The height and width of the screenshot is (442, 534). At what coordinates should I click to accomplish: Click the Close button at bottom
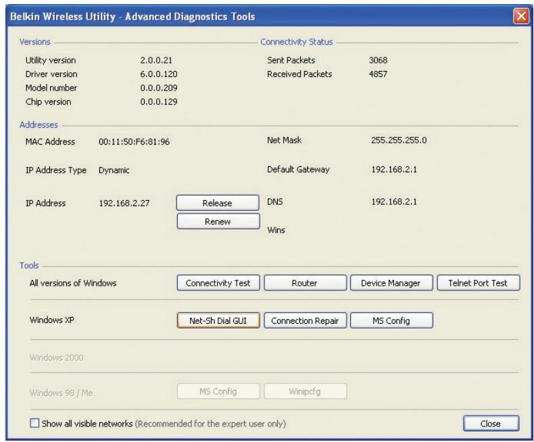point(491,423)
